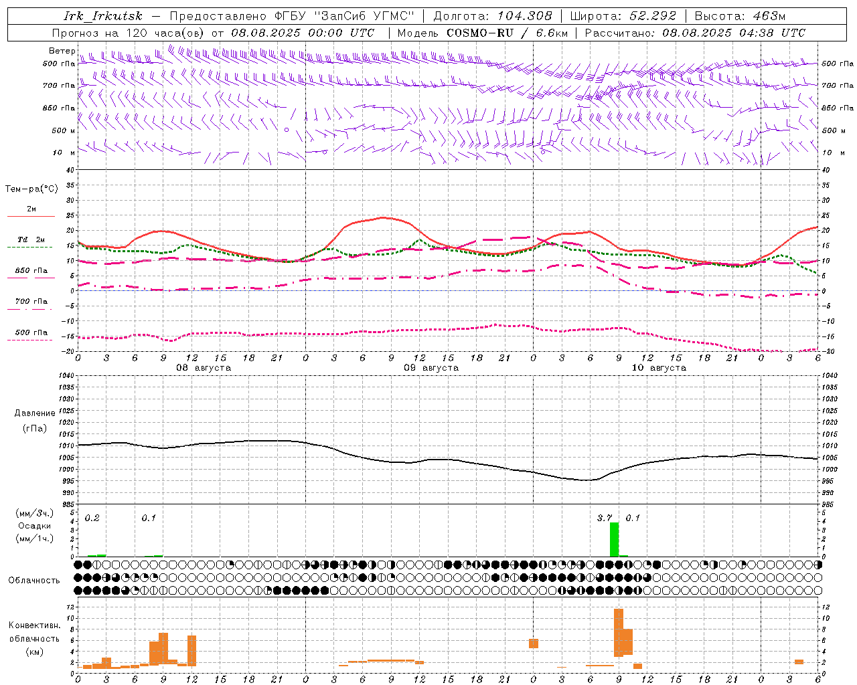Click the '10 м' label left of wind panel

coord(64,153)
